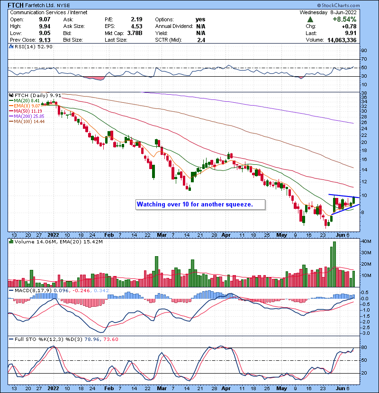Click the EPS value 4.53
The width and height of the screenshot is (379, 393).
(137, 27)
